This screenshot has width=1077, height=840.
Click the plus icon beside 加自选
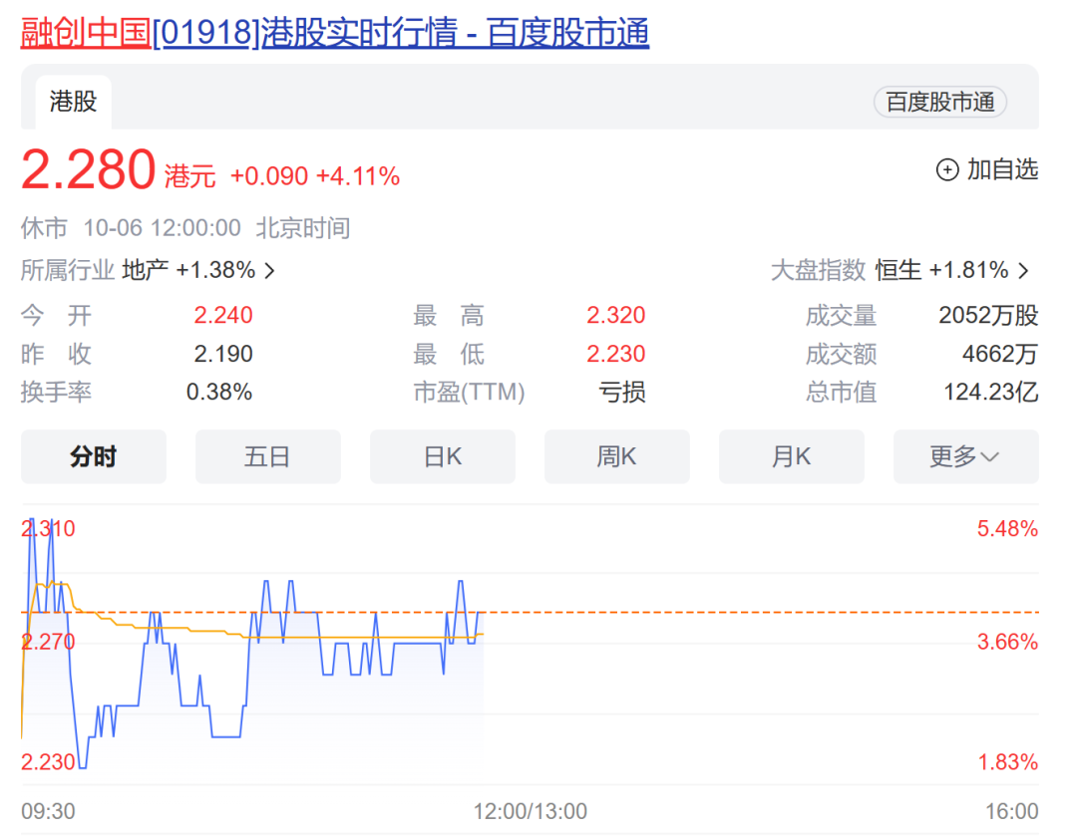click(x=947, y=169)
